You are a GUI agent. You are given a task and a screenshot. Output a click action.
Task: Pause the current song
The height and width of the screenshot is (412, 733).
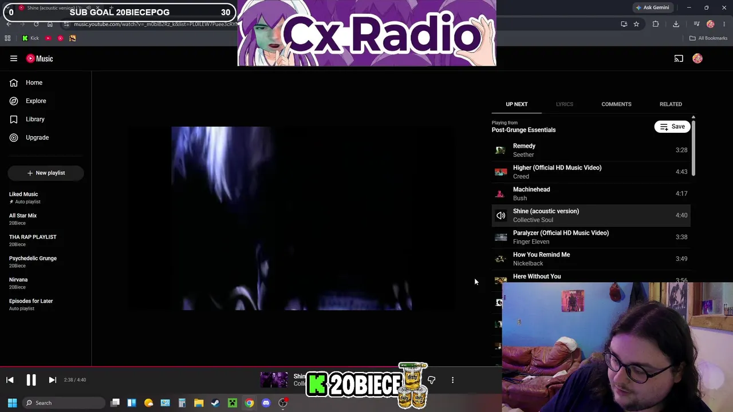(31, 380)
